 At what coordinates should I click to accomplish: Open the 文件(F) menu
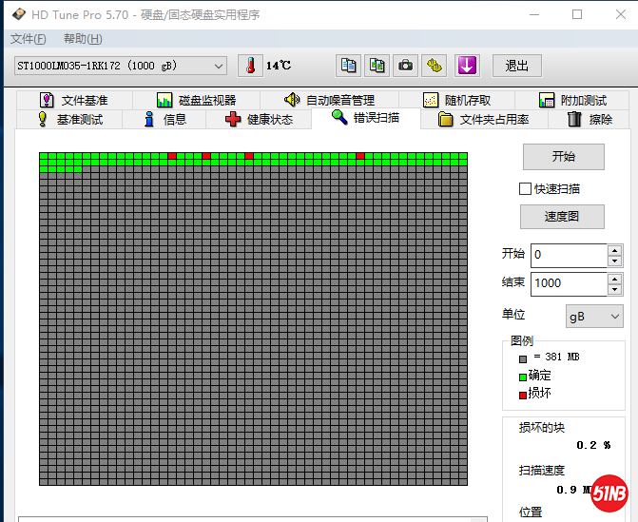pos(29,39)
